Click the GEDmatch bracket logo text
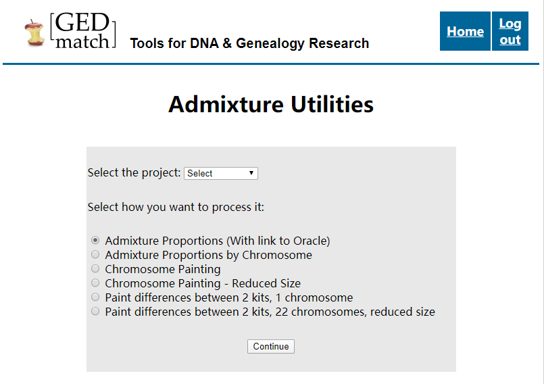This screenshot has width=544, height=384. 83,30
